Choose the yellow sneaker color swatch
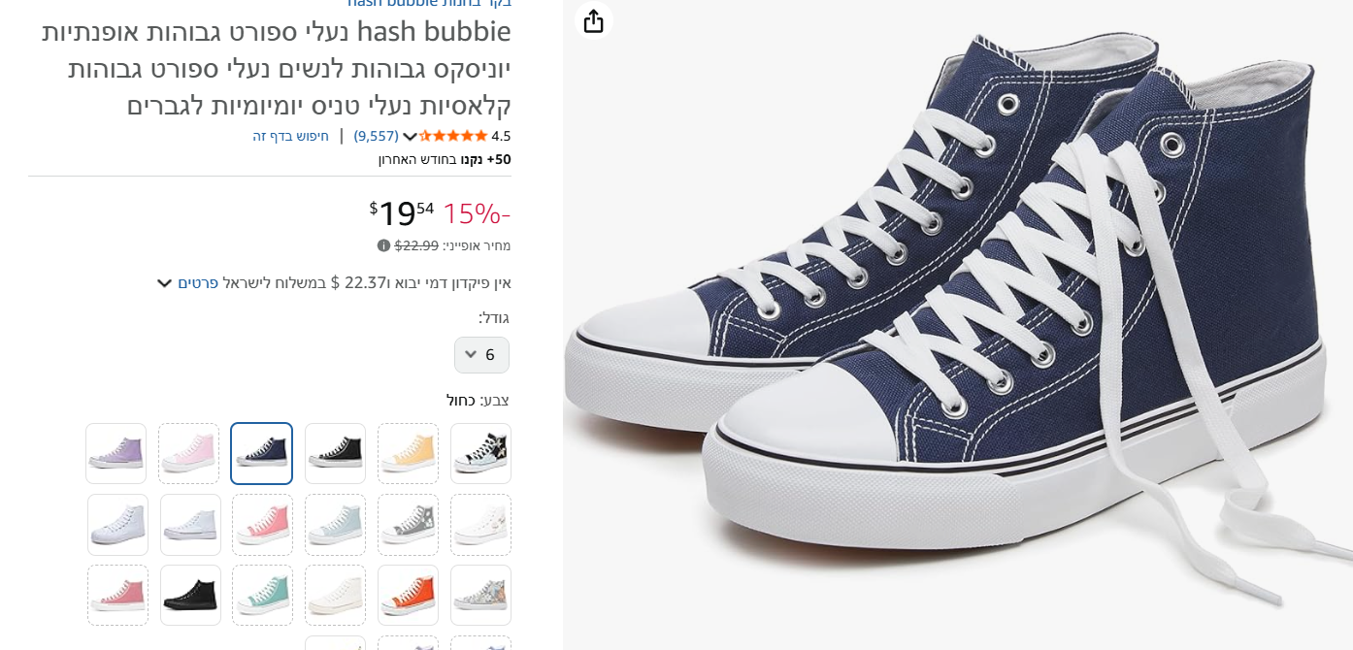Image resolution: width=1353 pixels, height=650 pixels. coord(408,453)
